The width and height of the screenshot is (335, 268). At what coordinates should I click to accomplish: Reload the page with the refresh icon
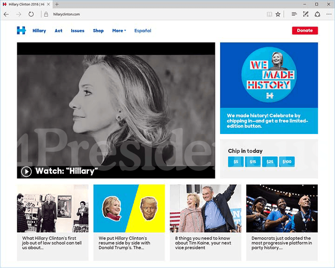[x=31, y=14]
